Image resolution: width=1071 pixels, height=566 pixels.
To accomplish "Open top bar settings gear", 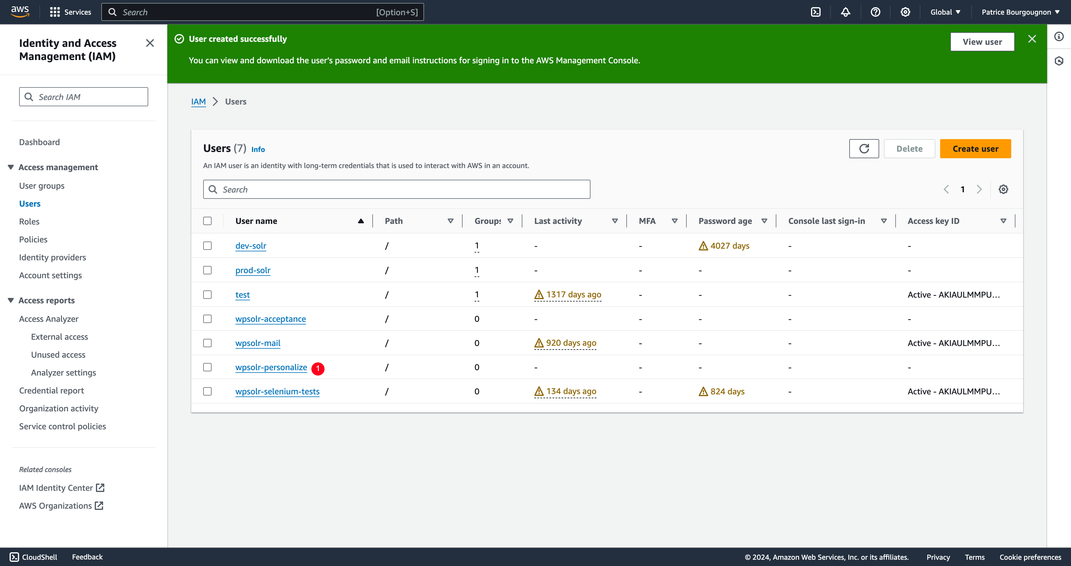I will tap(905, 12).
